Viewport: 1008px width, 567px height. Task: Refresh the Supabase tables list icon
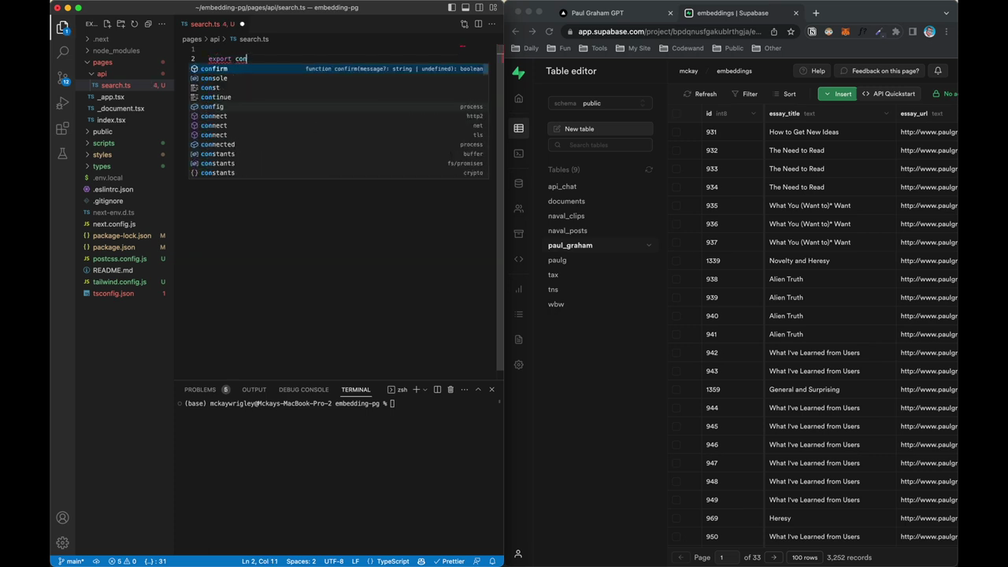649,169
